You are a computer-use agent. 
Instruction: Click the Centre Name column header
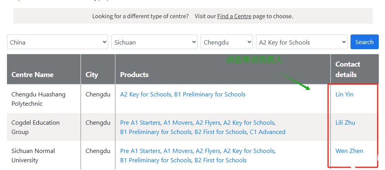pos(33,75)
